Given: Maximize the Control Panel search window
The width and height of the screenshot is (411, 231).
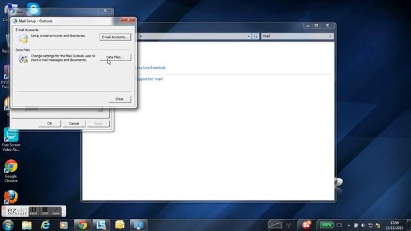Looking at the screenshot, I should tap(317, 26).
